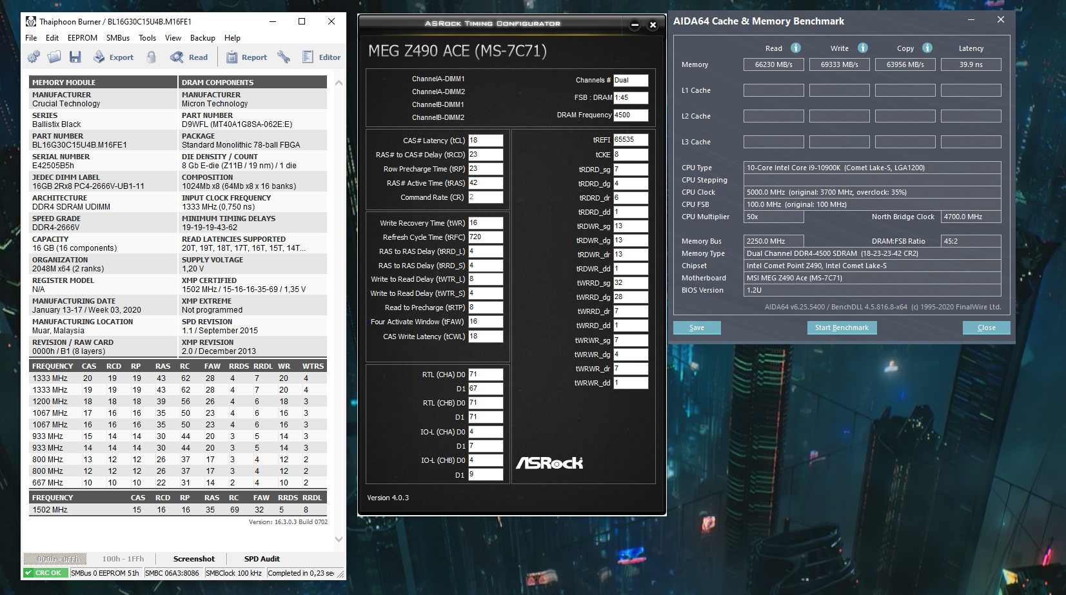Click the FSB : DRAM ratio field
Viewport: 1066px width, 595px height.
point(631,98)
